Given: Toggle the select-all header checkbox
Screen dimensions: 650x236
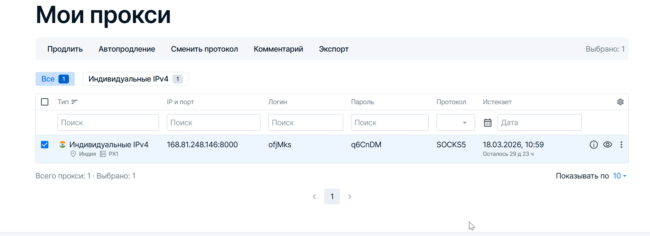Looking at the screenshot, I should coord(45,102).
